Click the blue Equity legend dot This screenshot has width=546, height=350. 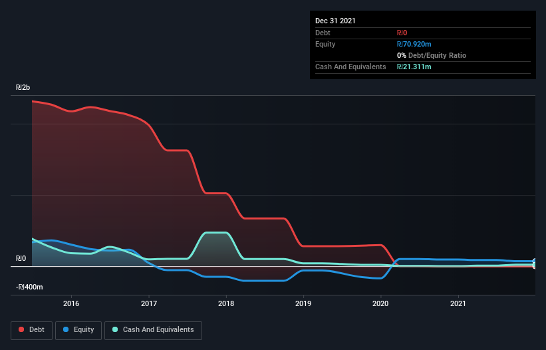click(66, 329)
